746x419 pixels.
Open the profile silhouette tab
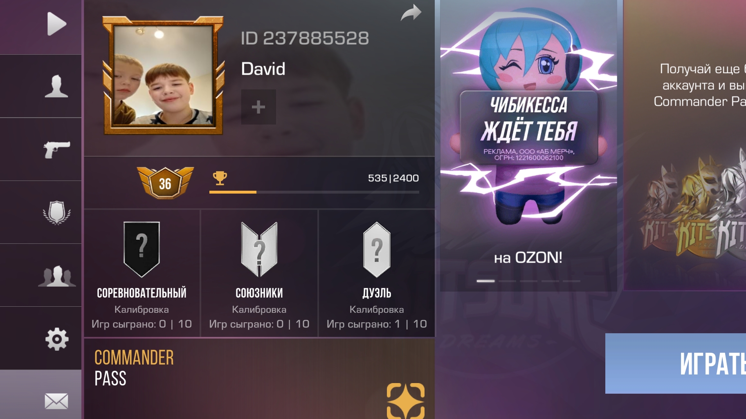click(56, 86)
